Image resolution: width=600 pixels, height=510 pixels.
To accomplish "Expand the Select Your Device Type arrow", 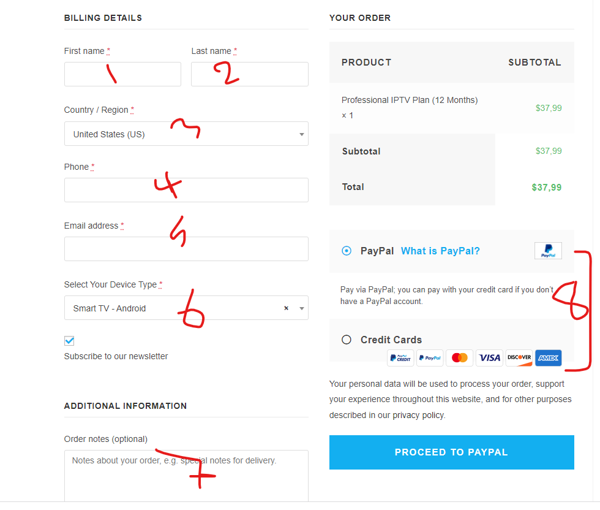I will (302, 308).
